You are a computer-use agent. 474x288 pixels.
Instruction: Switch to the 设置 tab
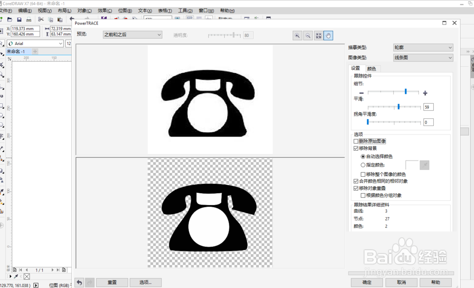(356, 68)
